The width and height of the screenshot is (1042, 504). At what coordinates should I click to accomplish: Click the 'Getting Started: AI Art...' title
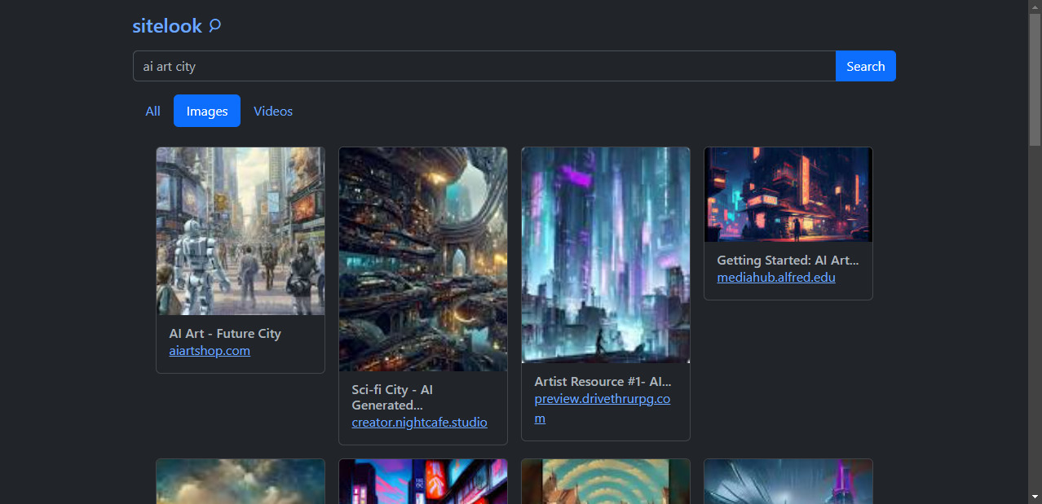point(788,260)
